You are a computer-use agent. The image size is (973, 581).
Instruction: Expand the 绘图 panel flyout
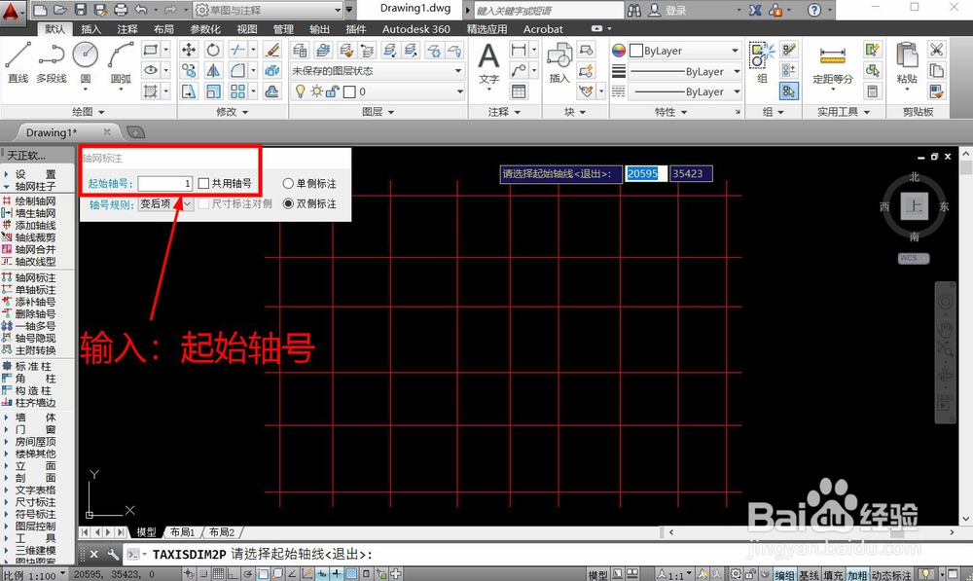pos(89,112)
